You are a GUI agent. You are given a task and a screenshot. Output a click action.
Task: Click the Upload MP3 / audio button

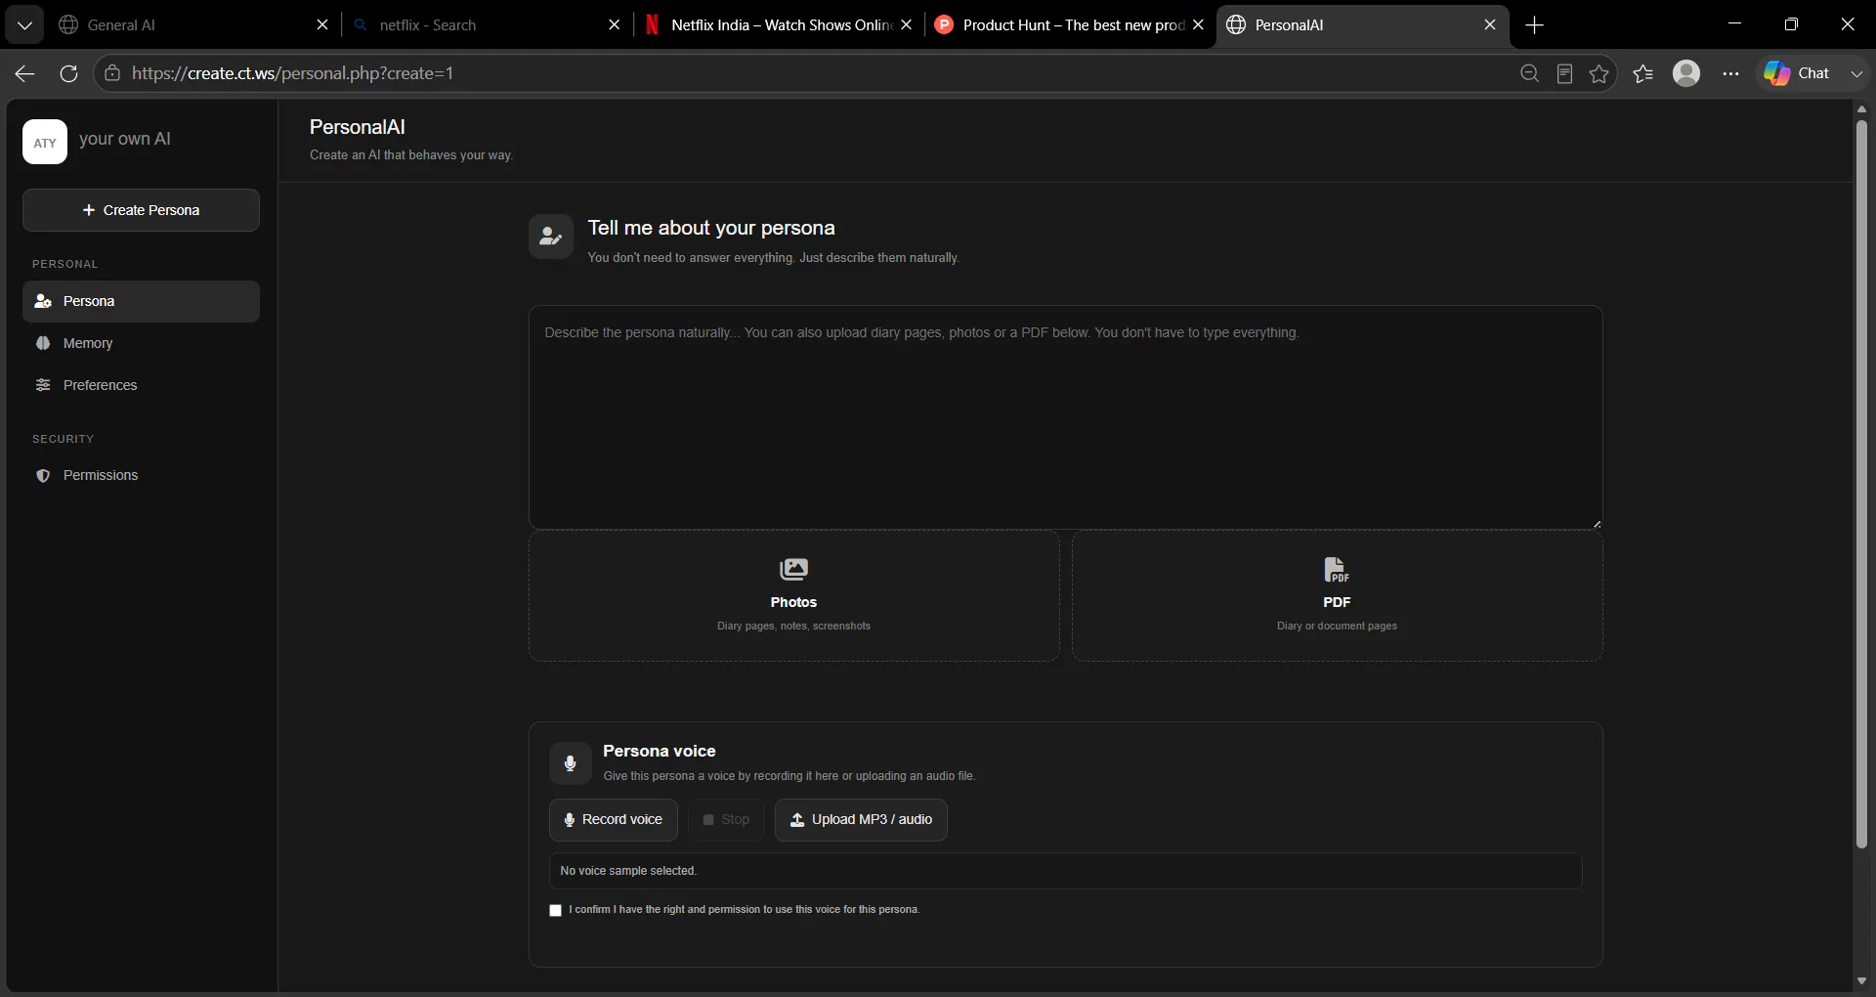point(861,820)
